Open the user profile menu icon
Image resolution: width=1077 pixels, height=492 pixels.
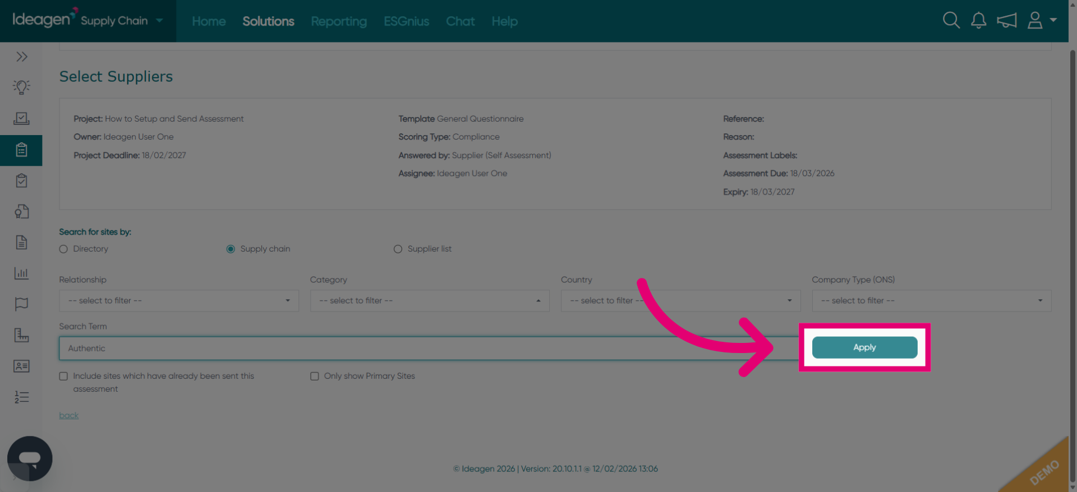pos(1042,20)
